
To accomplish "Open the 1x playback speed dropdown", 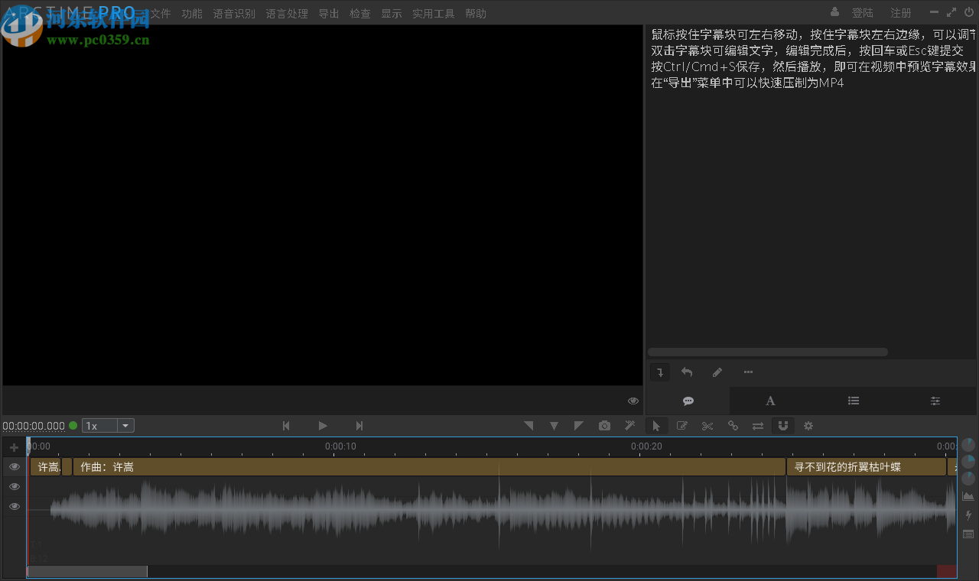I will 125,425.
